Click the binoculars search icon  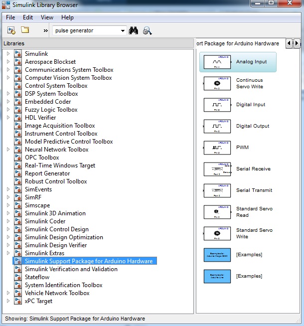click(134, 30)
